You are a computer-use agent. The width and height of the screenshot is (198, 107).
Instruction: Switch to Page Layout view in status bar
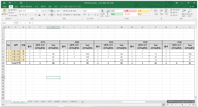pyautogui.click(x=168, y=105)
